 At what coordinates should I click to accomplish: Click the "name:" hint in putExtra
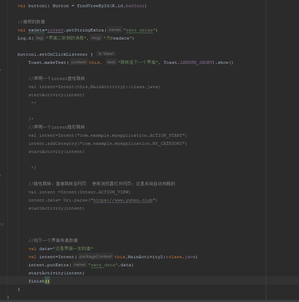[x=80, y=265]
